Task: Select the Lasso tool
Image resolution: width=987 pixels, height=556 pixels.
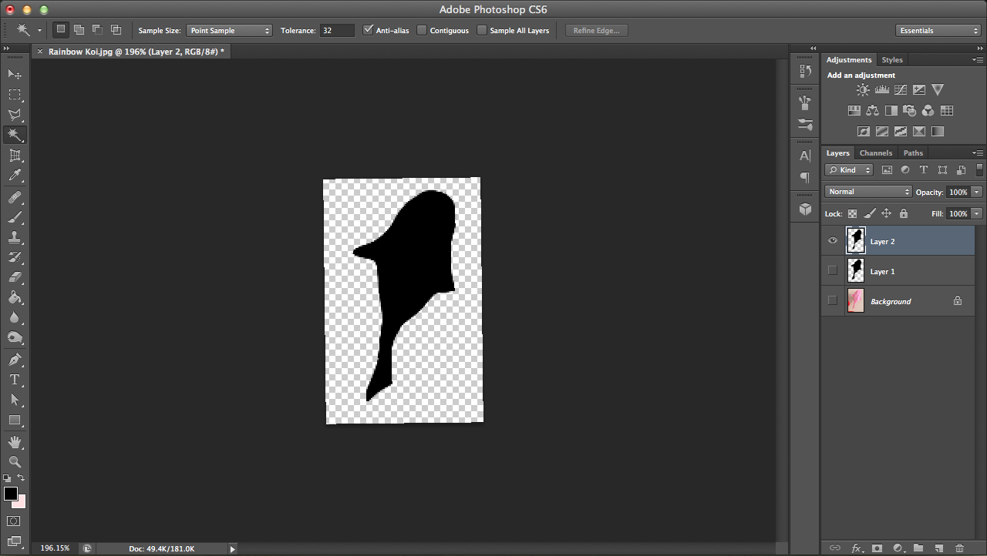Action: click(15, 116)
